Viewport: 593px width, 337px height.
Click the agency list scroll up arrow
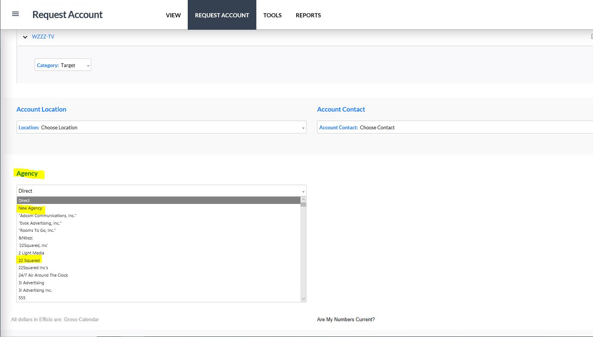(x=303, y=199)
